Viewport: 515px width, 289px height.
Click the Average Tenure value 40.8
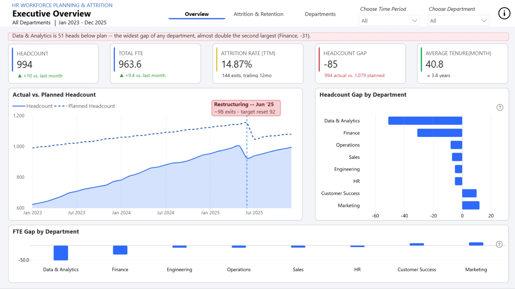click(434, 64)
